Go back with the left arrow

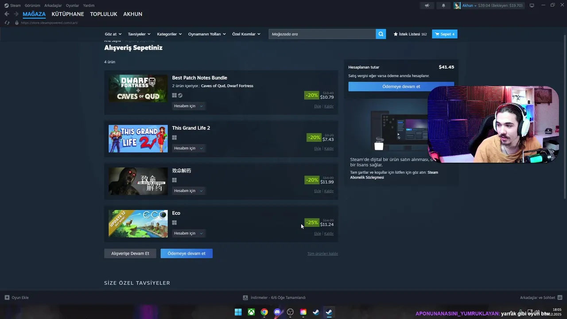tap(7, 14)
